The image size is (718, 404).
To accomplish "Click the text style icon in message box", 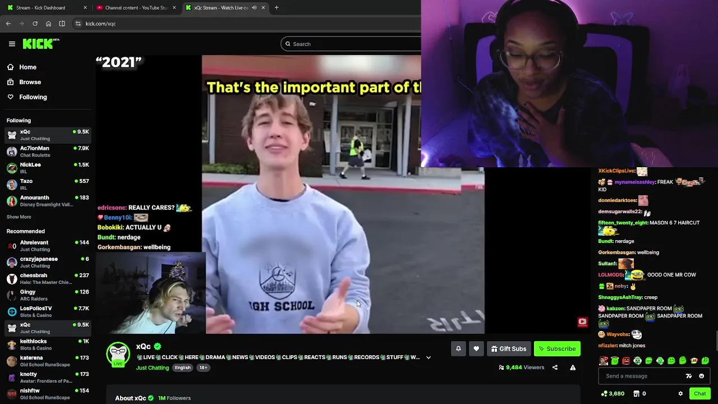I will point(689,376).
